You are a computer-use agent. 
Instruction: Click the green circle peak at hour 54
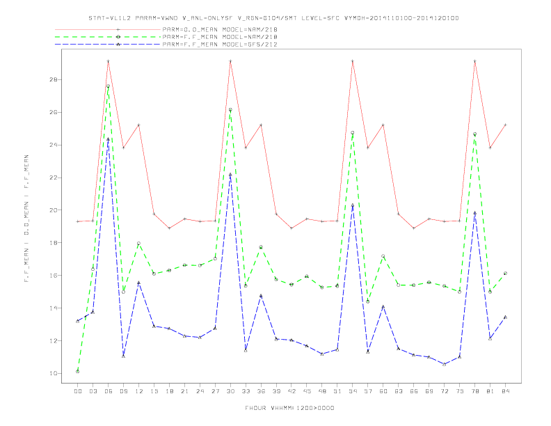(x=353, y=133)
